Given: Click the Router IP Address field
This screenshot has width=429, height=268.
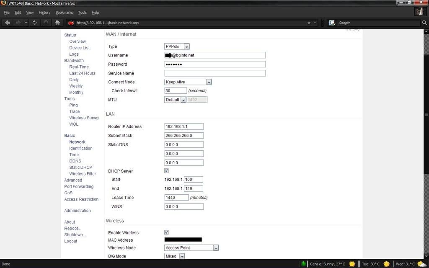Looking at the screenshot, I should point(184,126).
